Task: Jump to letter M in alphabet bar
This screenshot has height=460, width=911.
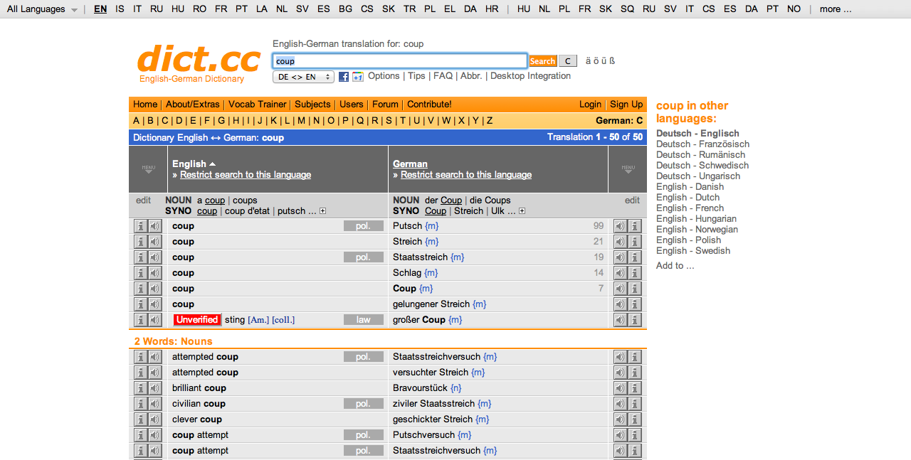Action: click(x=301, y=120)
